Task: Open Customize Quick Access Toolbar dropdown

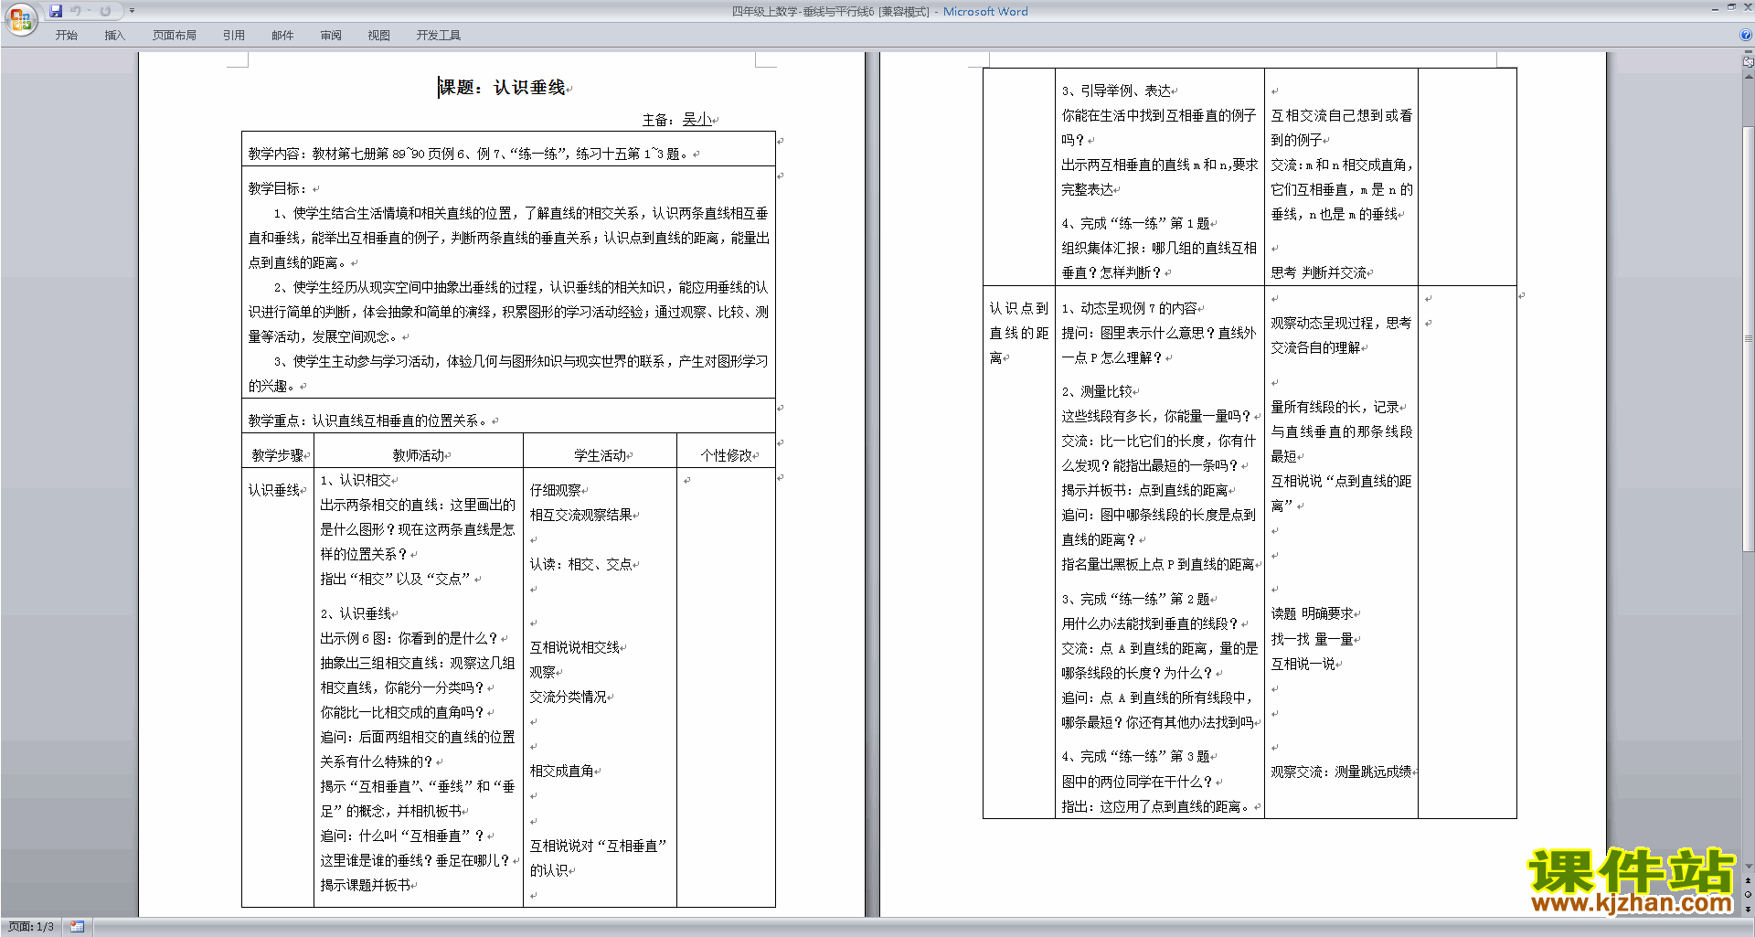Action: tap(132, 11)
